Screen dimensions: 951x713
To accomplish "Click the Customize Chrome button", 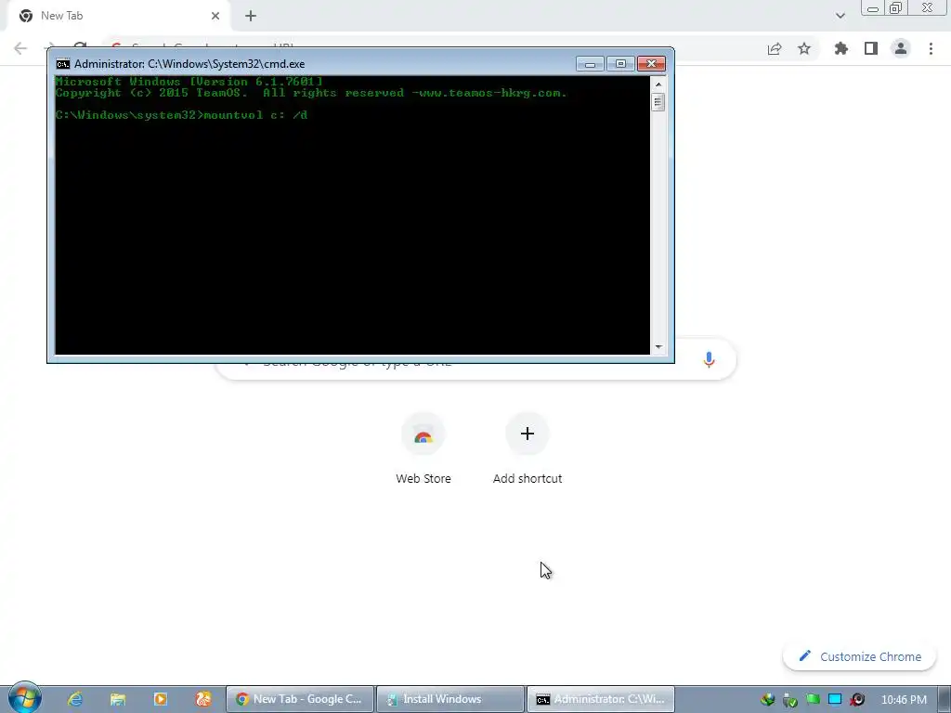I will pyautogui.click(x=859, y=656).
